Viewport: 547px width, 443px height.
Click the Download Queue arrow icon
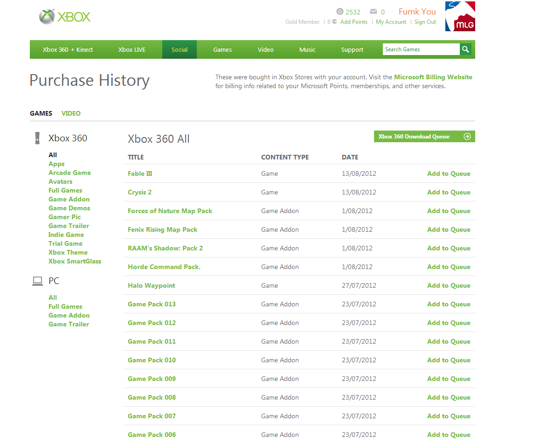(467, 136)
